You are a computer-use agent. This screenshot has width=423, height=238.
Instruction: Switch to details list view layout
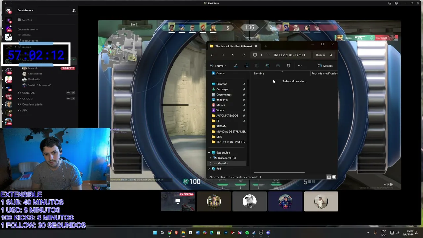[329, 177]
